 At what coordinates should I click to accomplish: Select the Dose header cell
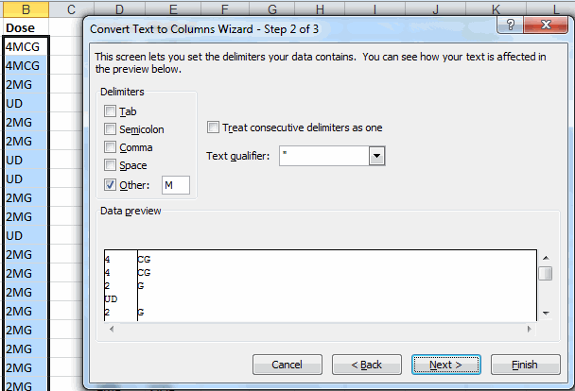26,28
